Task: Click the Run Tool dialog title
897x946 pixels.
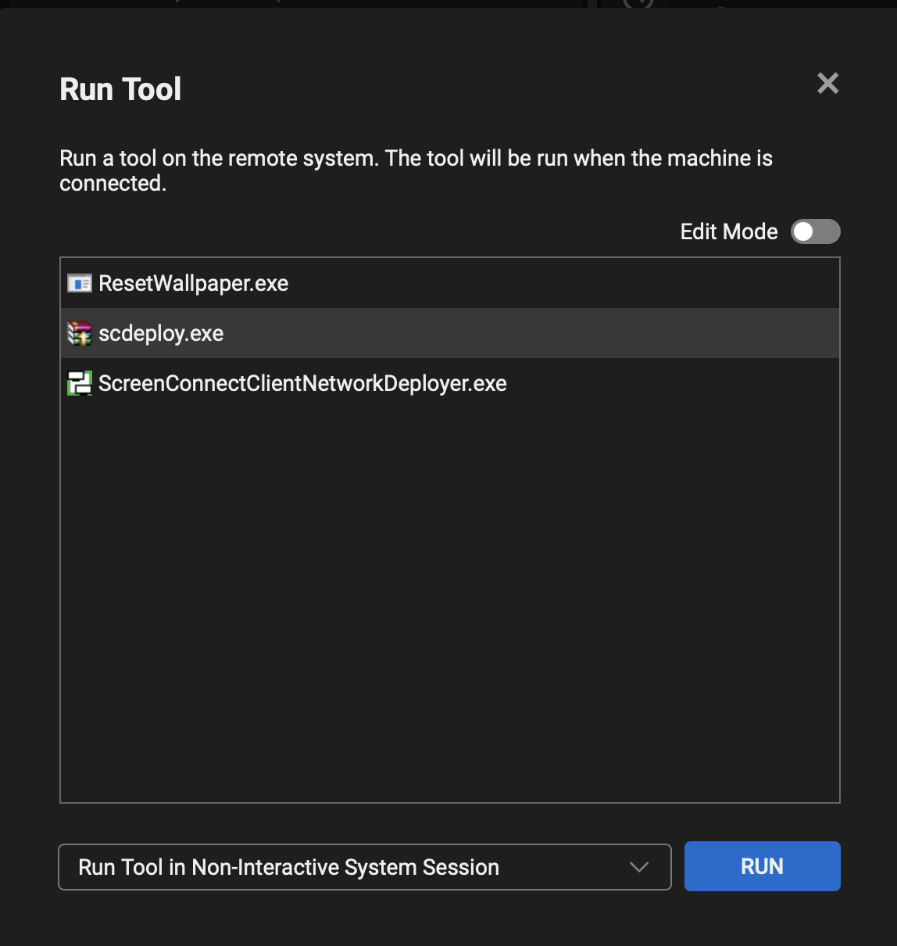Action: coord(120,89)
